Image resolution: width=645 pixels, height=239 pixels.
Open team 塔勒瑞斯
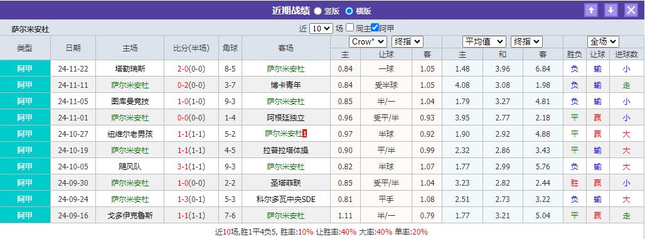pyautogui.click(x=130, y=69)
